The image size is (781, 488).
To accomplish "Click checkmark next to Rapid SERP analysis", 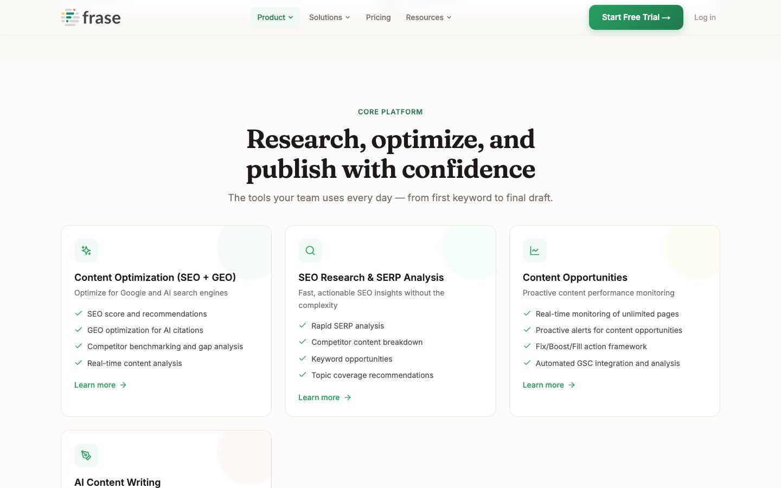I will pyautogui.click(x=303, y=325).
